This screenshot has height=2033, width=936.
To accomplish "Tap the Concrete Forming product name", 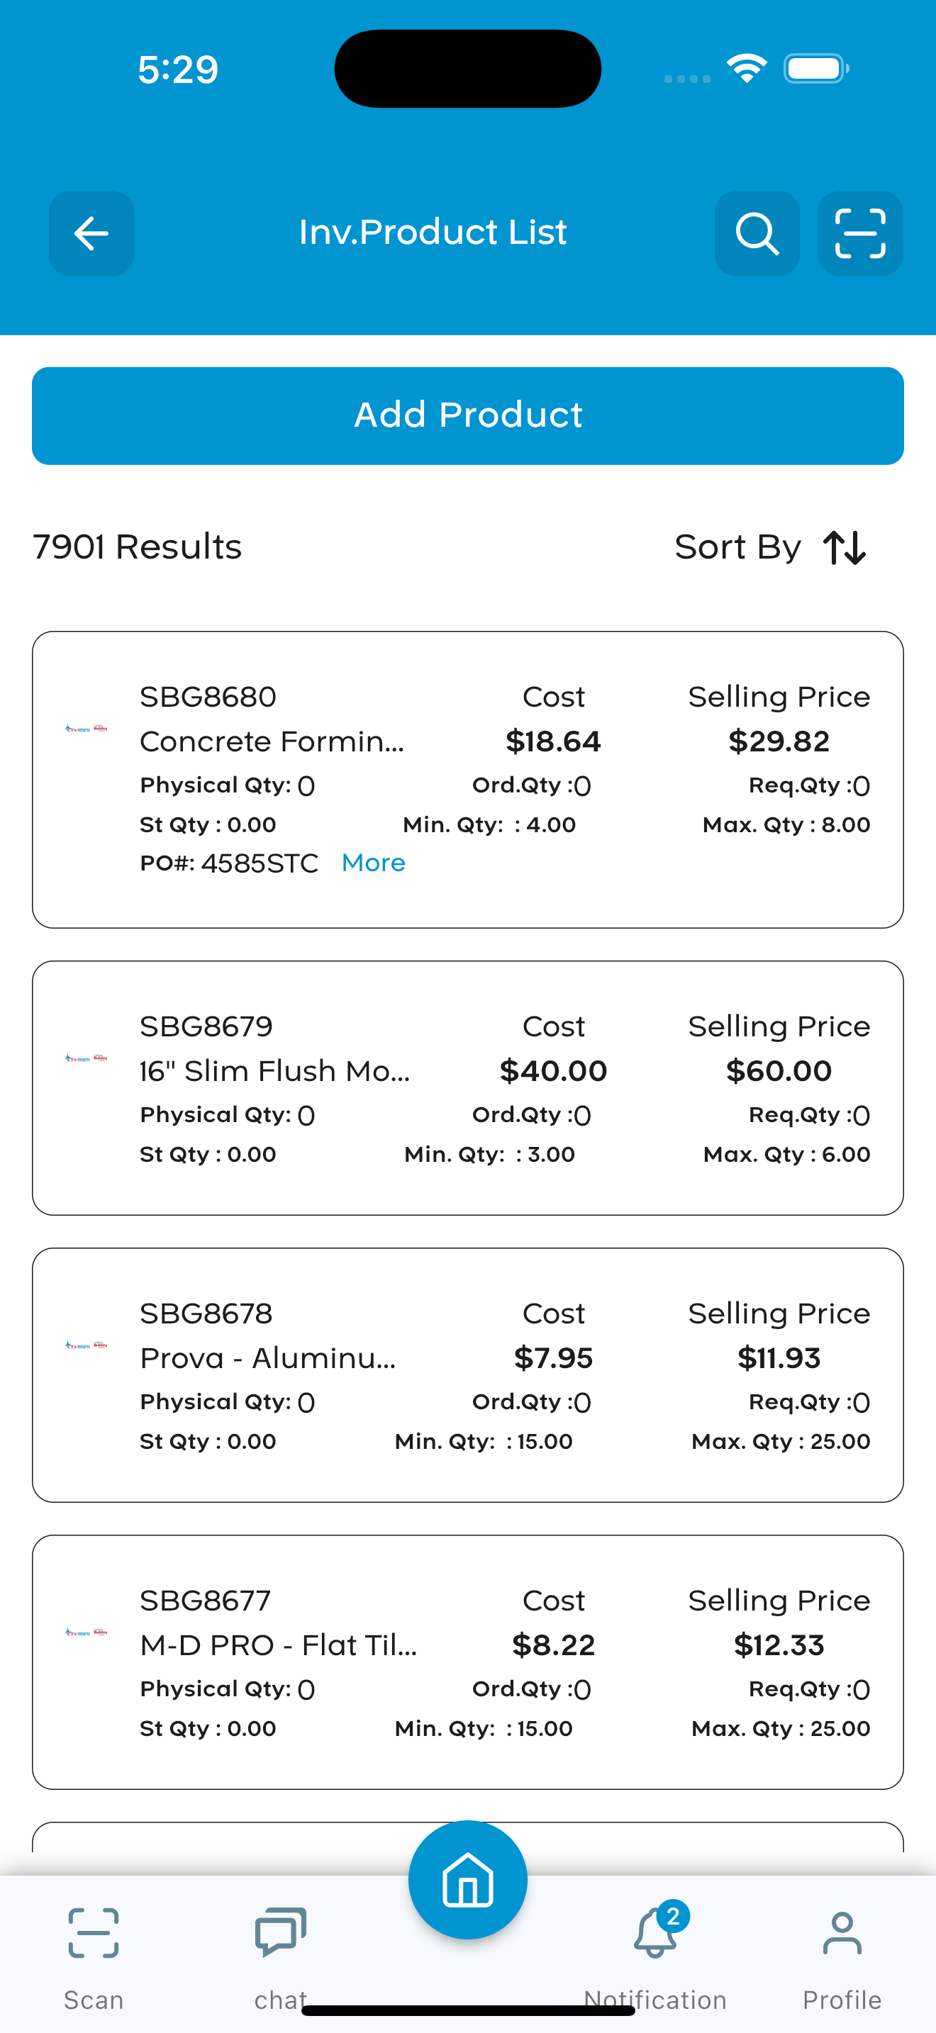I will 272,741.
